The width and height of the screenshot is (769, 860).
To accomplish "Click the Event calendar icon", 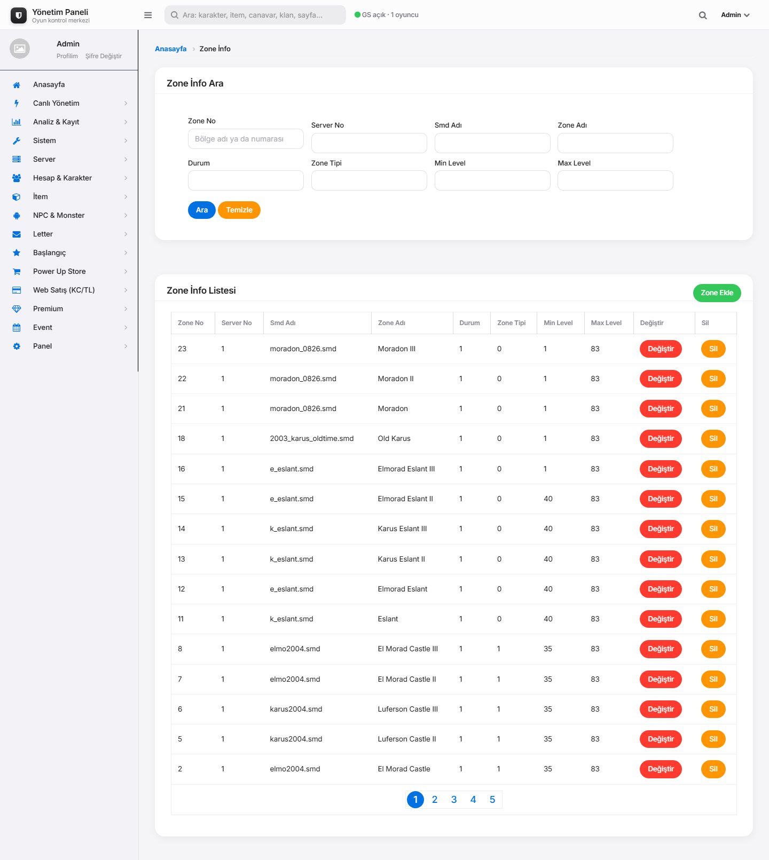I will pos(17,328).
